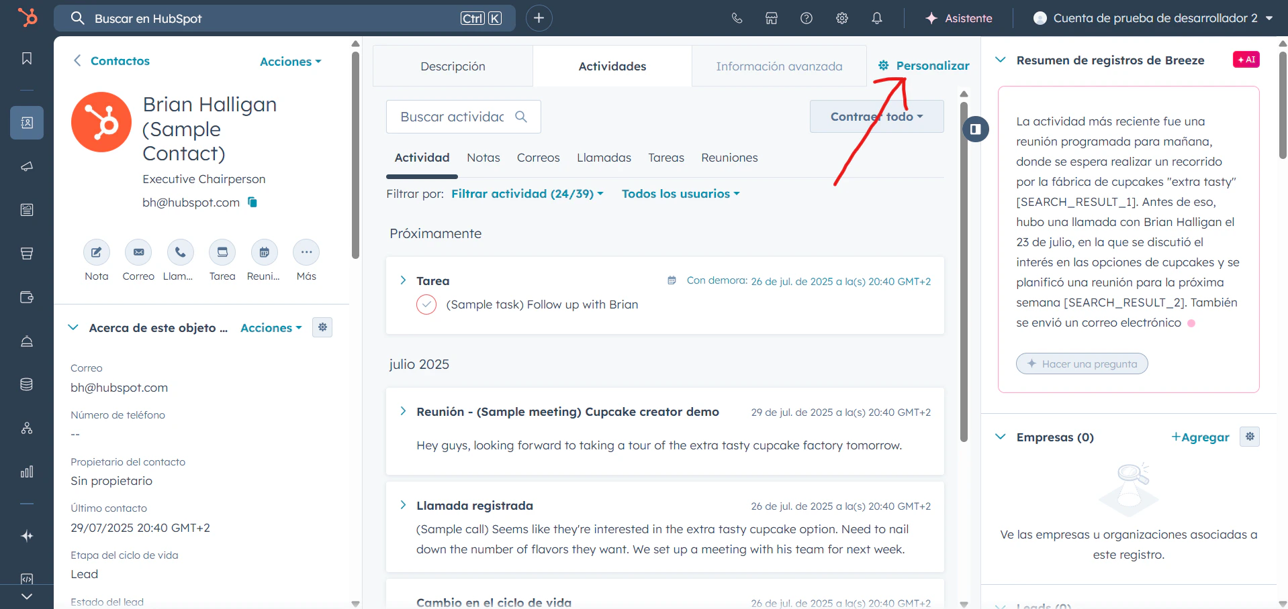Open the Notas tab in activities
The image size is (1288, 609).
tap(483, 158)
